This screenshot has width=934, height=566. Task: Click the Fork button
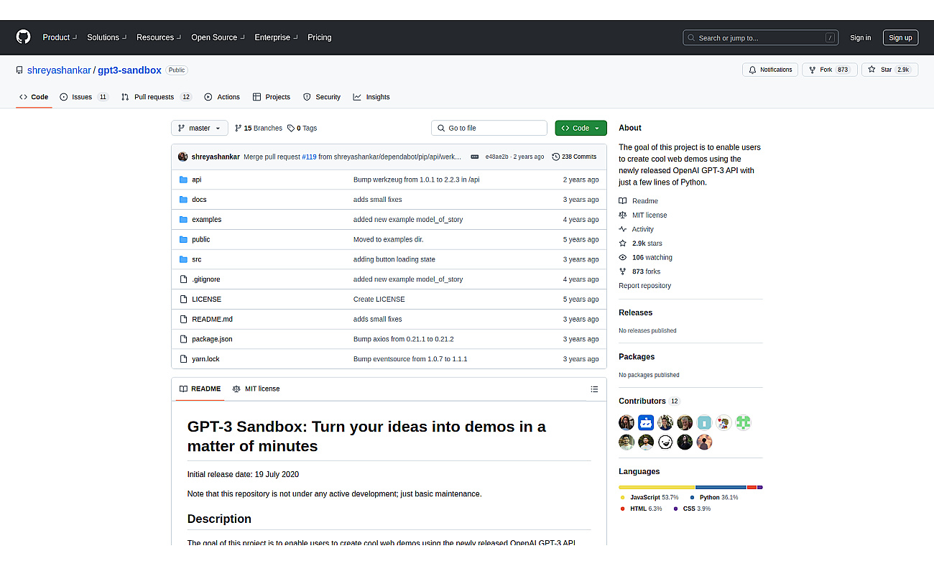click(x=829, y=70)
